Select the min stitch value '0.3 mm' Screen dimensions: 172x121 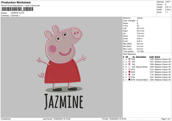[140, 46]
